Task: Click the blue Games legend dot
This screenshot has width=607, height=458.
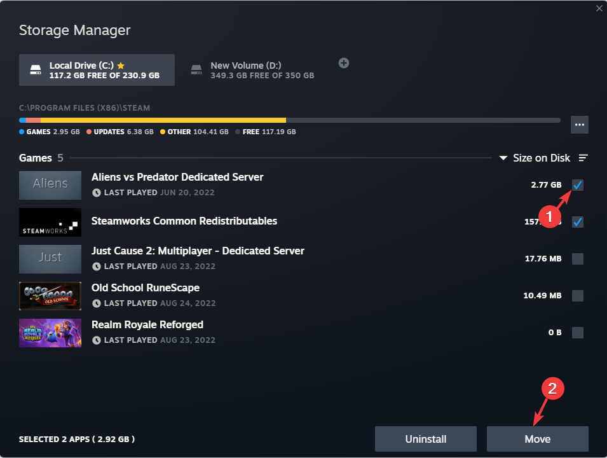Action: (22, 132)
